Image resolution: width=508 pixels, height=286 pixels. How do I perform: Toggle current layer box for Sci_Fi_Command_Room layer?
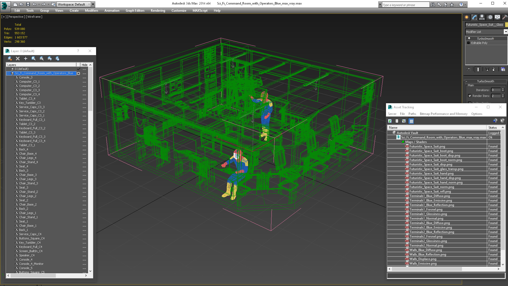pyautogui.click(x=79, y=73)
